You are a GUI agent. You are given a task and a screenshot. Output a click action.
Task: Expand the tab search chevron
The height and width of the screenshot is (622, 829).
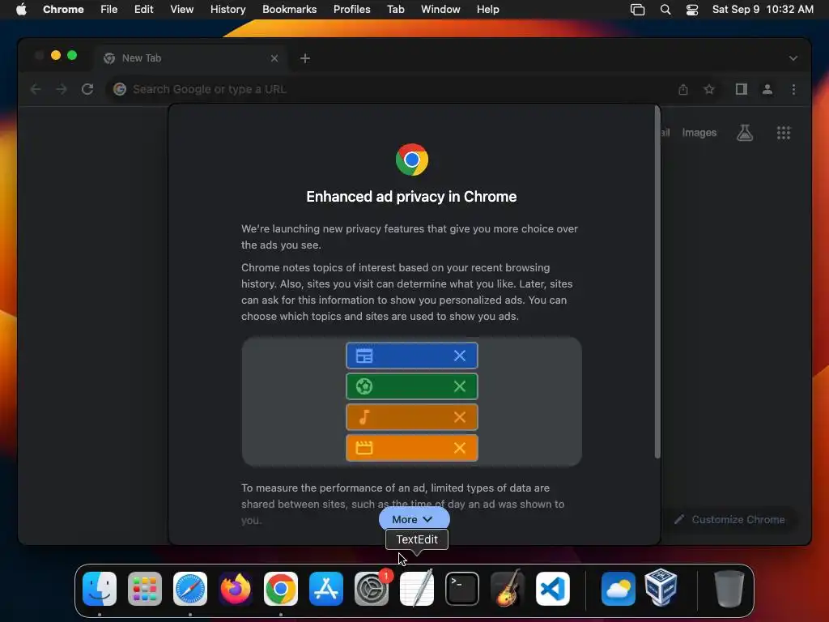pos(793,58)
